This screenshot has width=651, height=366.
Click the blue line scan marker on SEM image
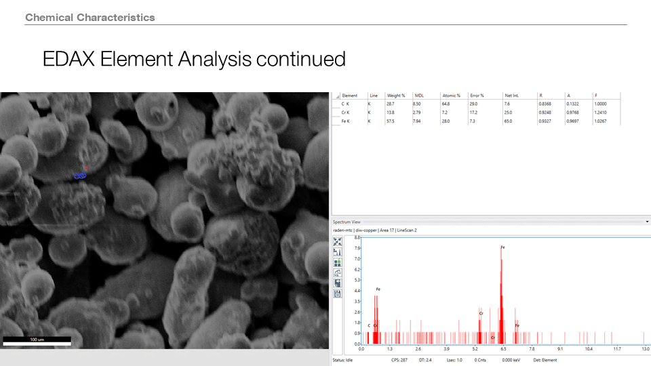pyautogui.click(x=80, y=176)
